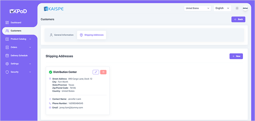Screen dimensions: 255x121
Task: Edit the Distribution Center address
Action: point(96,72)
